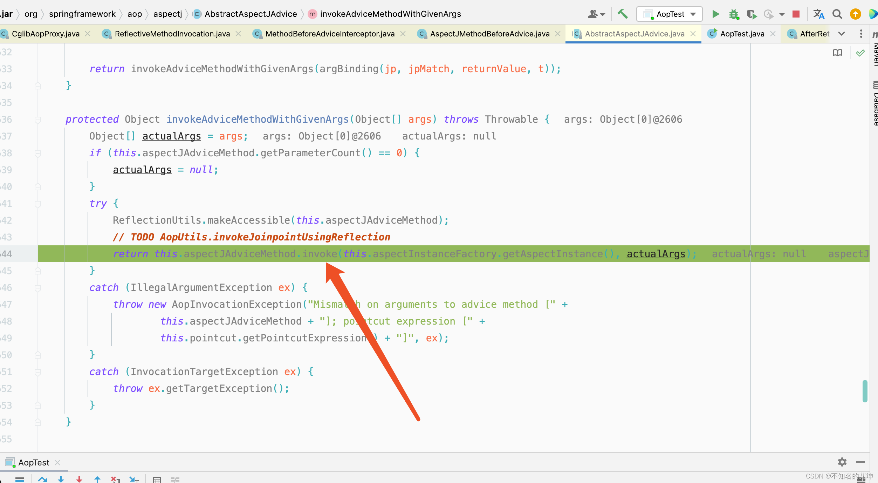Close the AbstractAspectJAdvice.java tab
The image size is (878, 483).
(x=693, y=34)
